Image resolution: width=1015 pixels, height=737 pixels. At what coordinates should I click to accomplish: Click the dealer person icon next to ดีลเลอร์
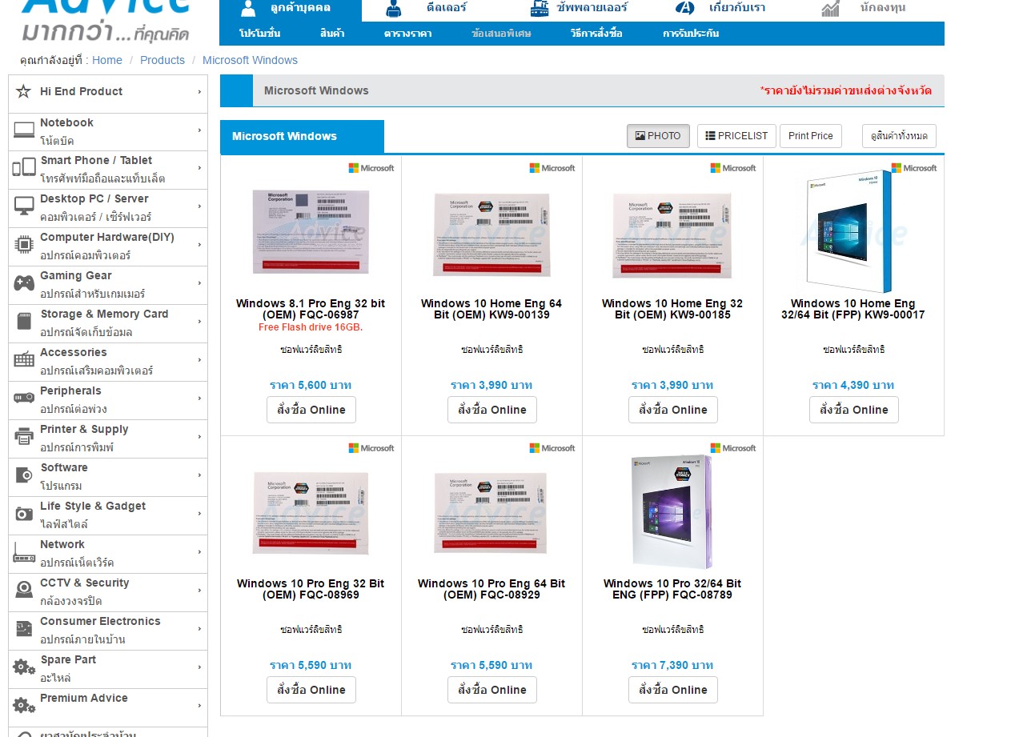[x=393, y=9]
